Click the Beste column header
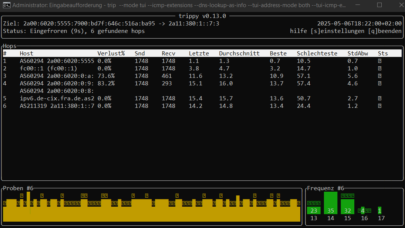Screen dimensions: 405x228 (x=278, y=53)
